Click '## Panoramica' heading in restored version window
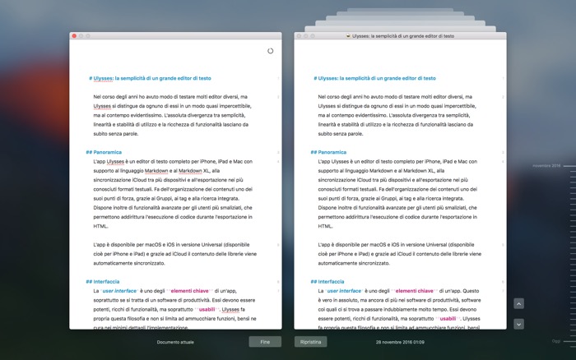Screen dimensions: 576x360 click(328, 152)
